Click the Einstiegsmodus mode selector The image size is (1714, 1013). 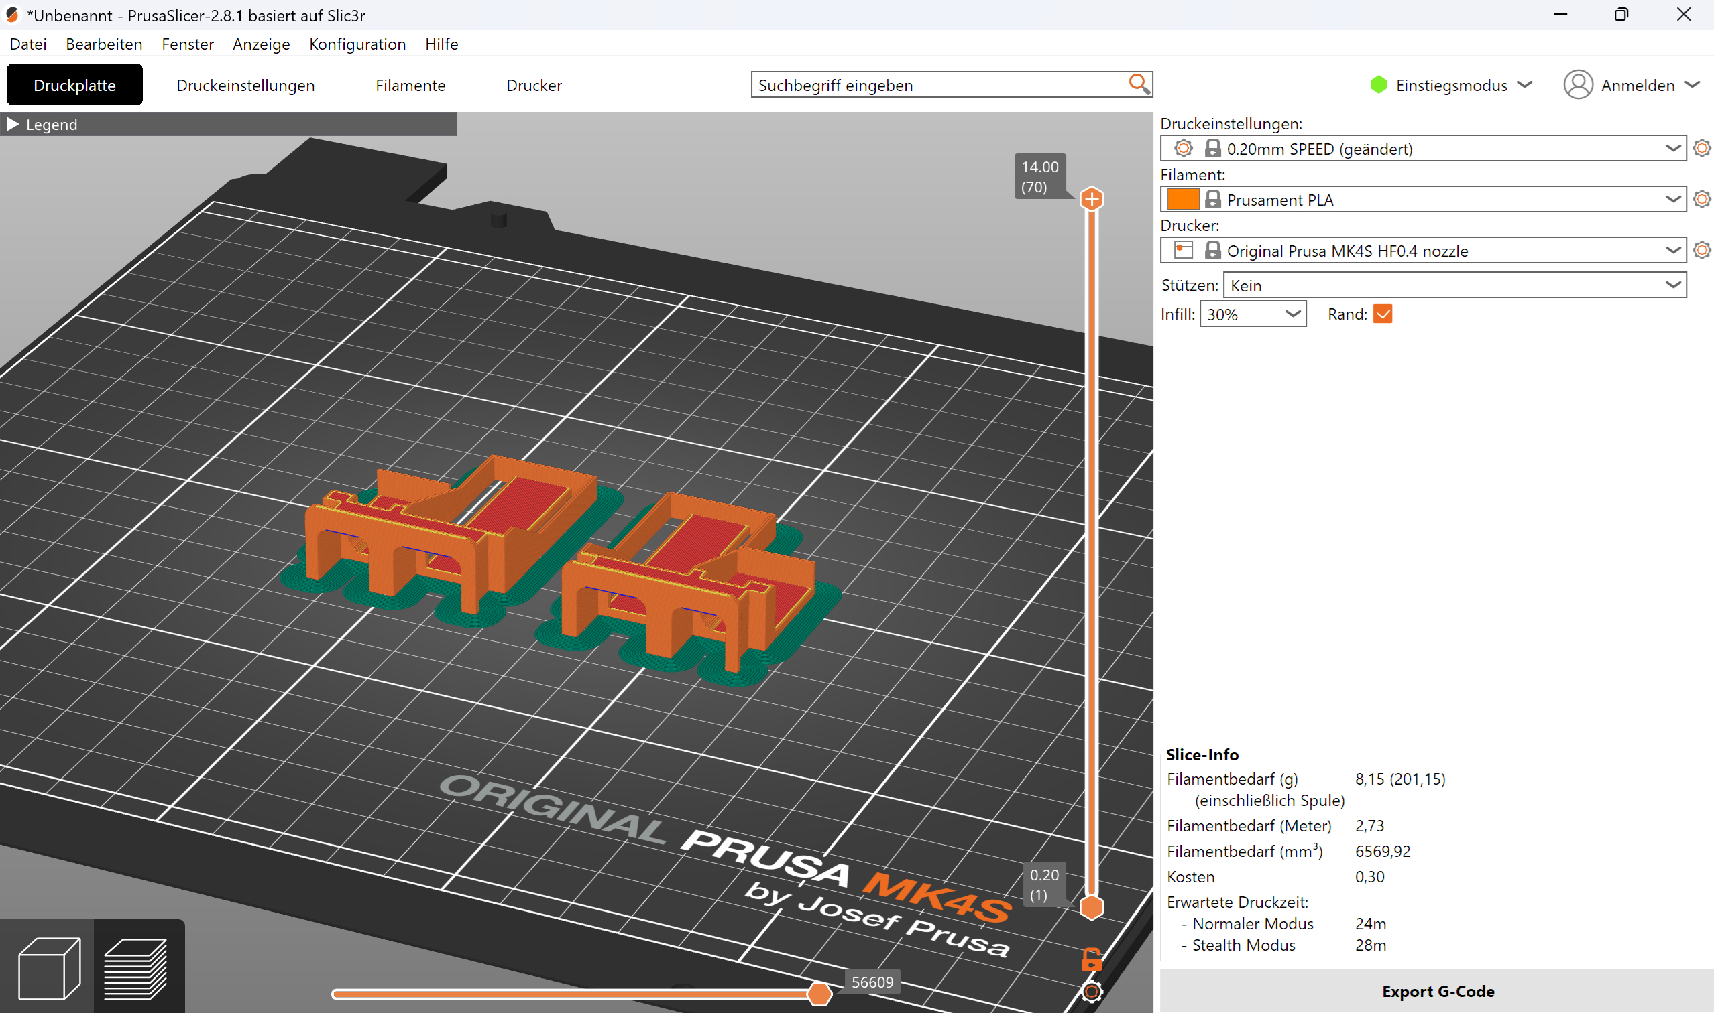point(1451,85)
